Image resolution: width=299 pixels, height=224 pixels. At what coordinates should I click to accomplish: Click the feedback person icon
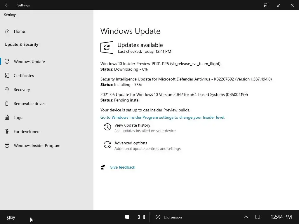click(103, 167)
